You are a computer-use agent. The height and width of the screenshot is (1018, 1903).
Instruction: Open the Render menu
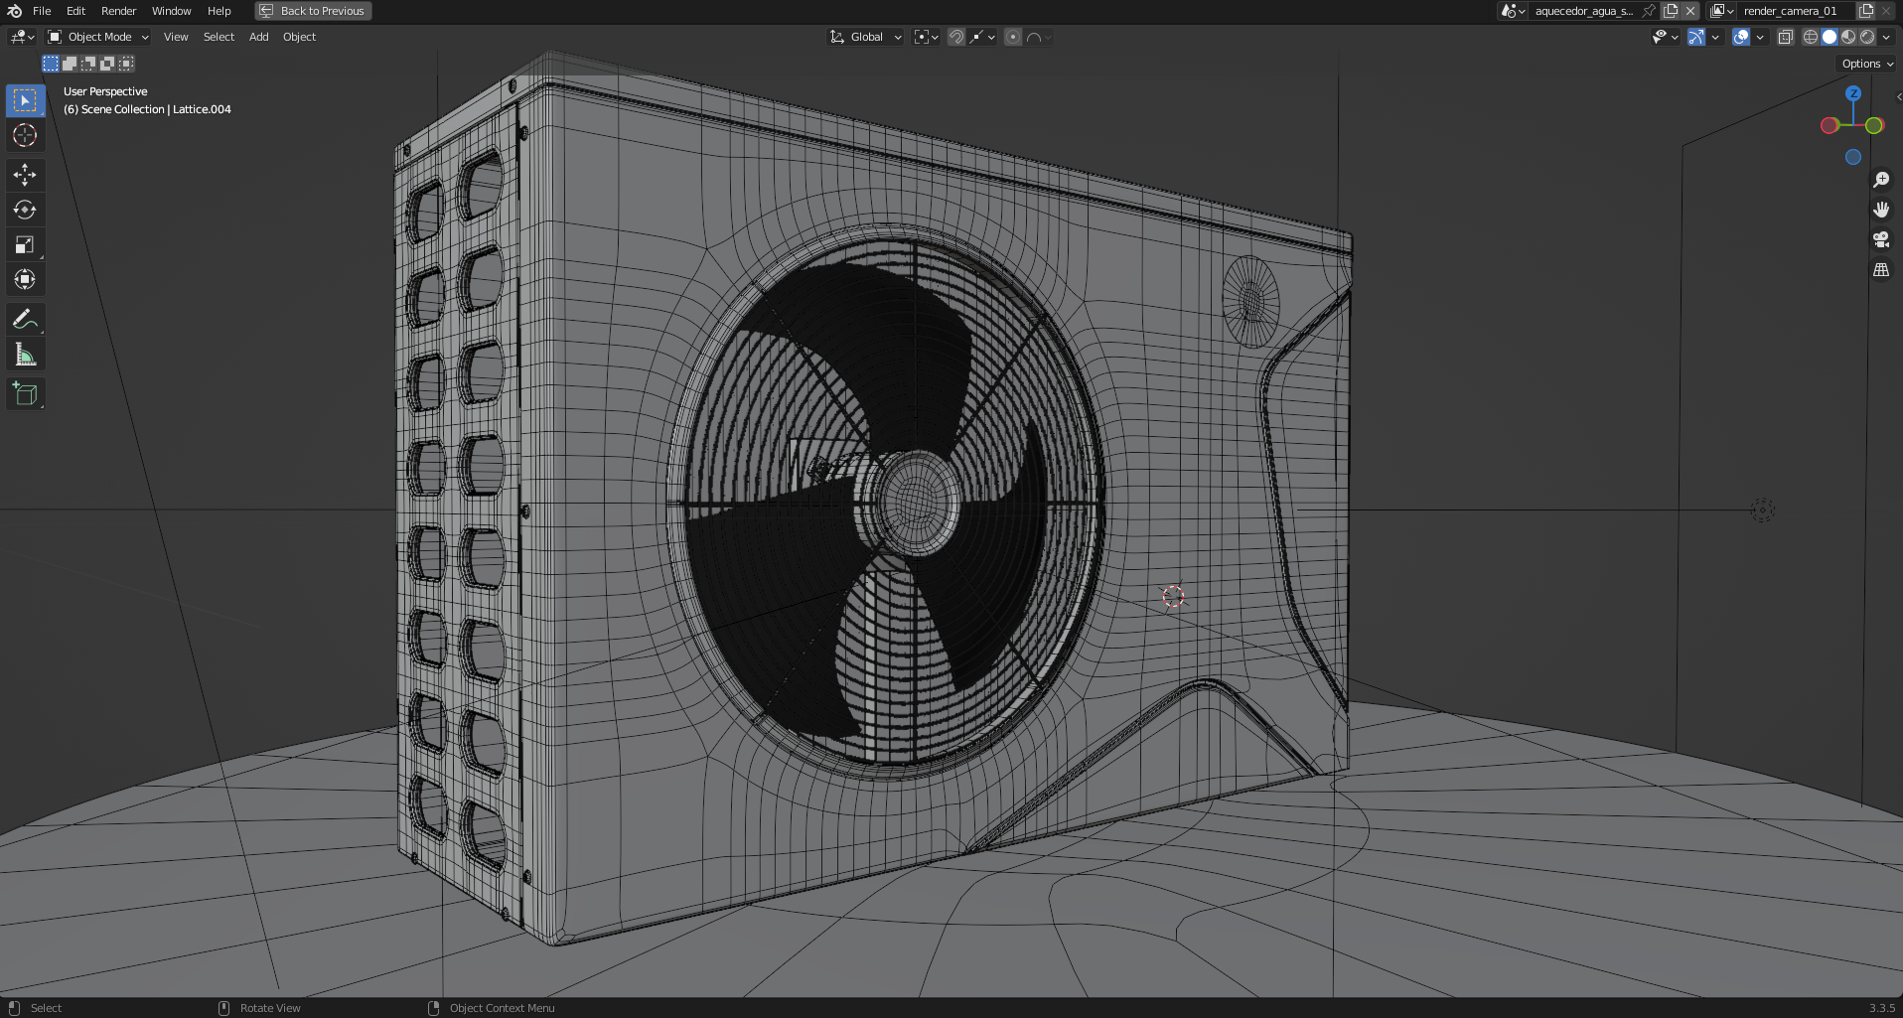click(x=118, y=11)
